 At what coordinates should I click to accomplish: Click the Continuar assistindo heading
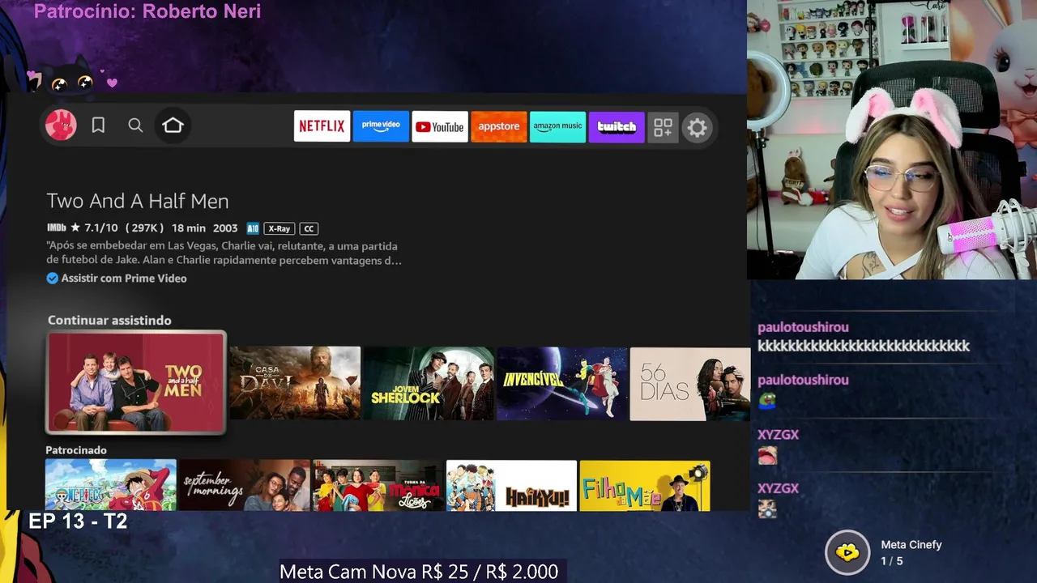[x=109, y=321]
